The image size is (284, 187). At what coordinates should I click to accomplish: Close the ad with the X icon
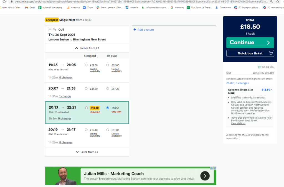(215, 168)
